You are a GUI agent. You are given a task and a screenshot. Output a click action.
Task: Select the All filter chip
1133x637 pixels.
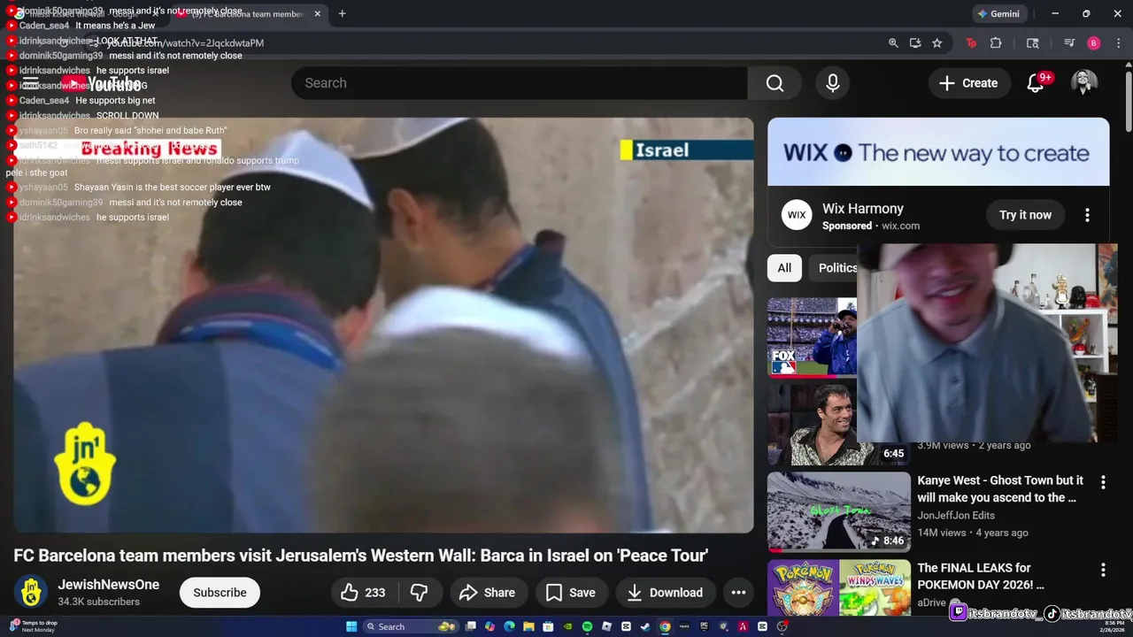(x=784, y=268)
